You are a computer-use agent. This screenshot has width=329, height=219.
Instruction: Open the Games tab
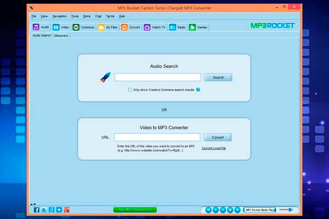tap(198, 27)
